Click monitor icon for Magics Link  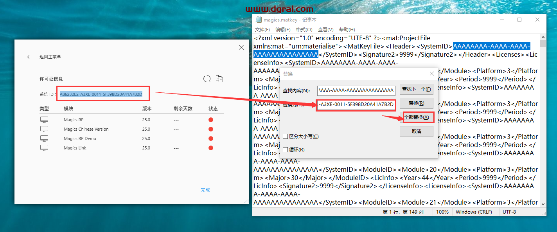point(44,148)
